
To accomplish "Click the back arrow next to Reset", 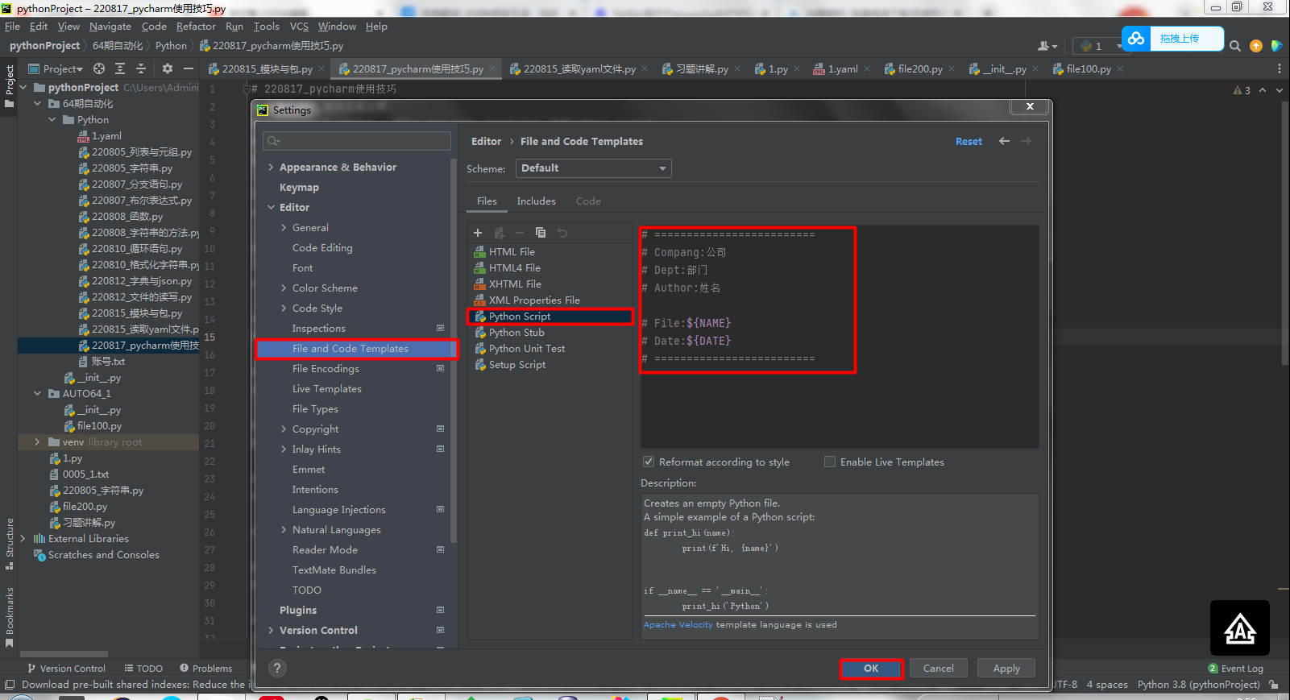I will [x=1004, y=141].
